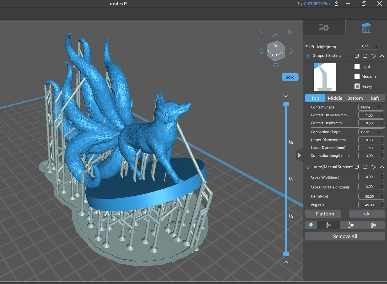This screenshot has width=387, height=284.
Task: Import support setting configuration icon
Action: pyautogui.click(x=357, y=56)
